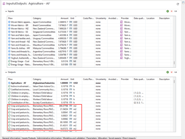Toggle number format icon in Outputs section
The width and height of the screenshot is (185, 139).
pos(176,72)
